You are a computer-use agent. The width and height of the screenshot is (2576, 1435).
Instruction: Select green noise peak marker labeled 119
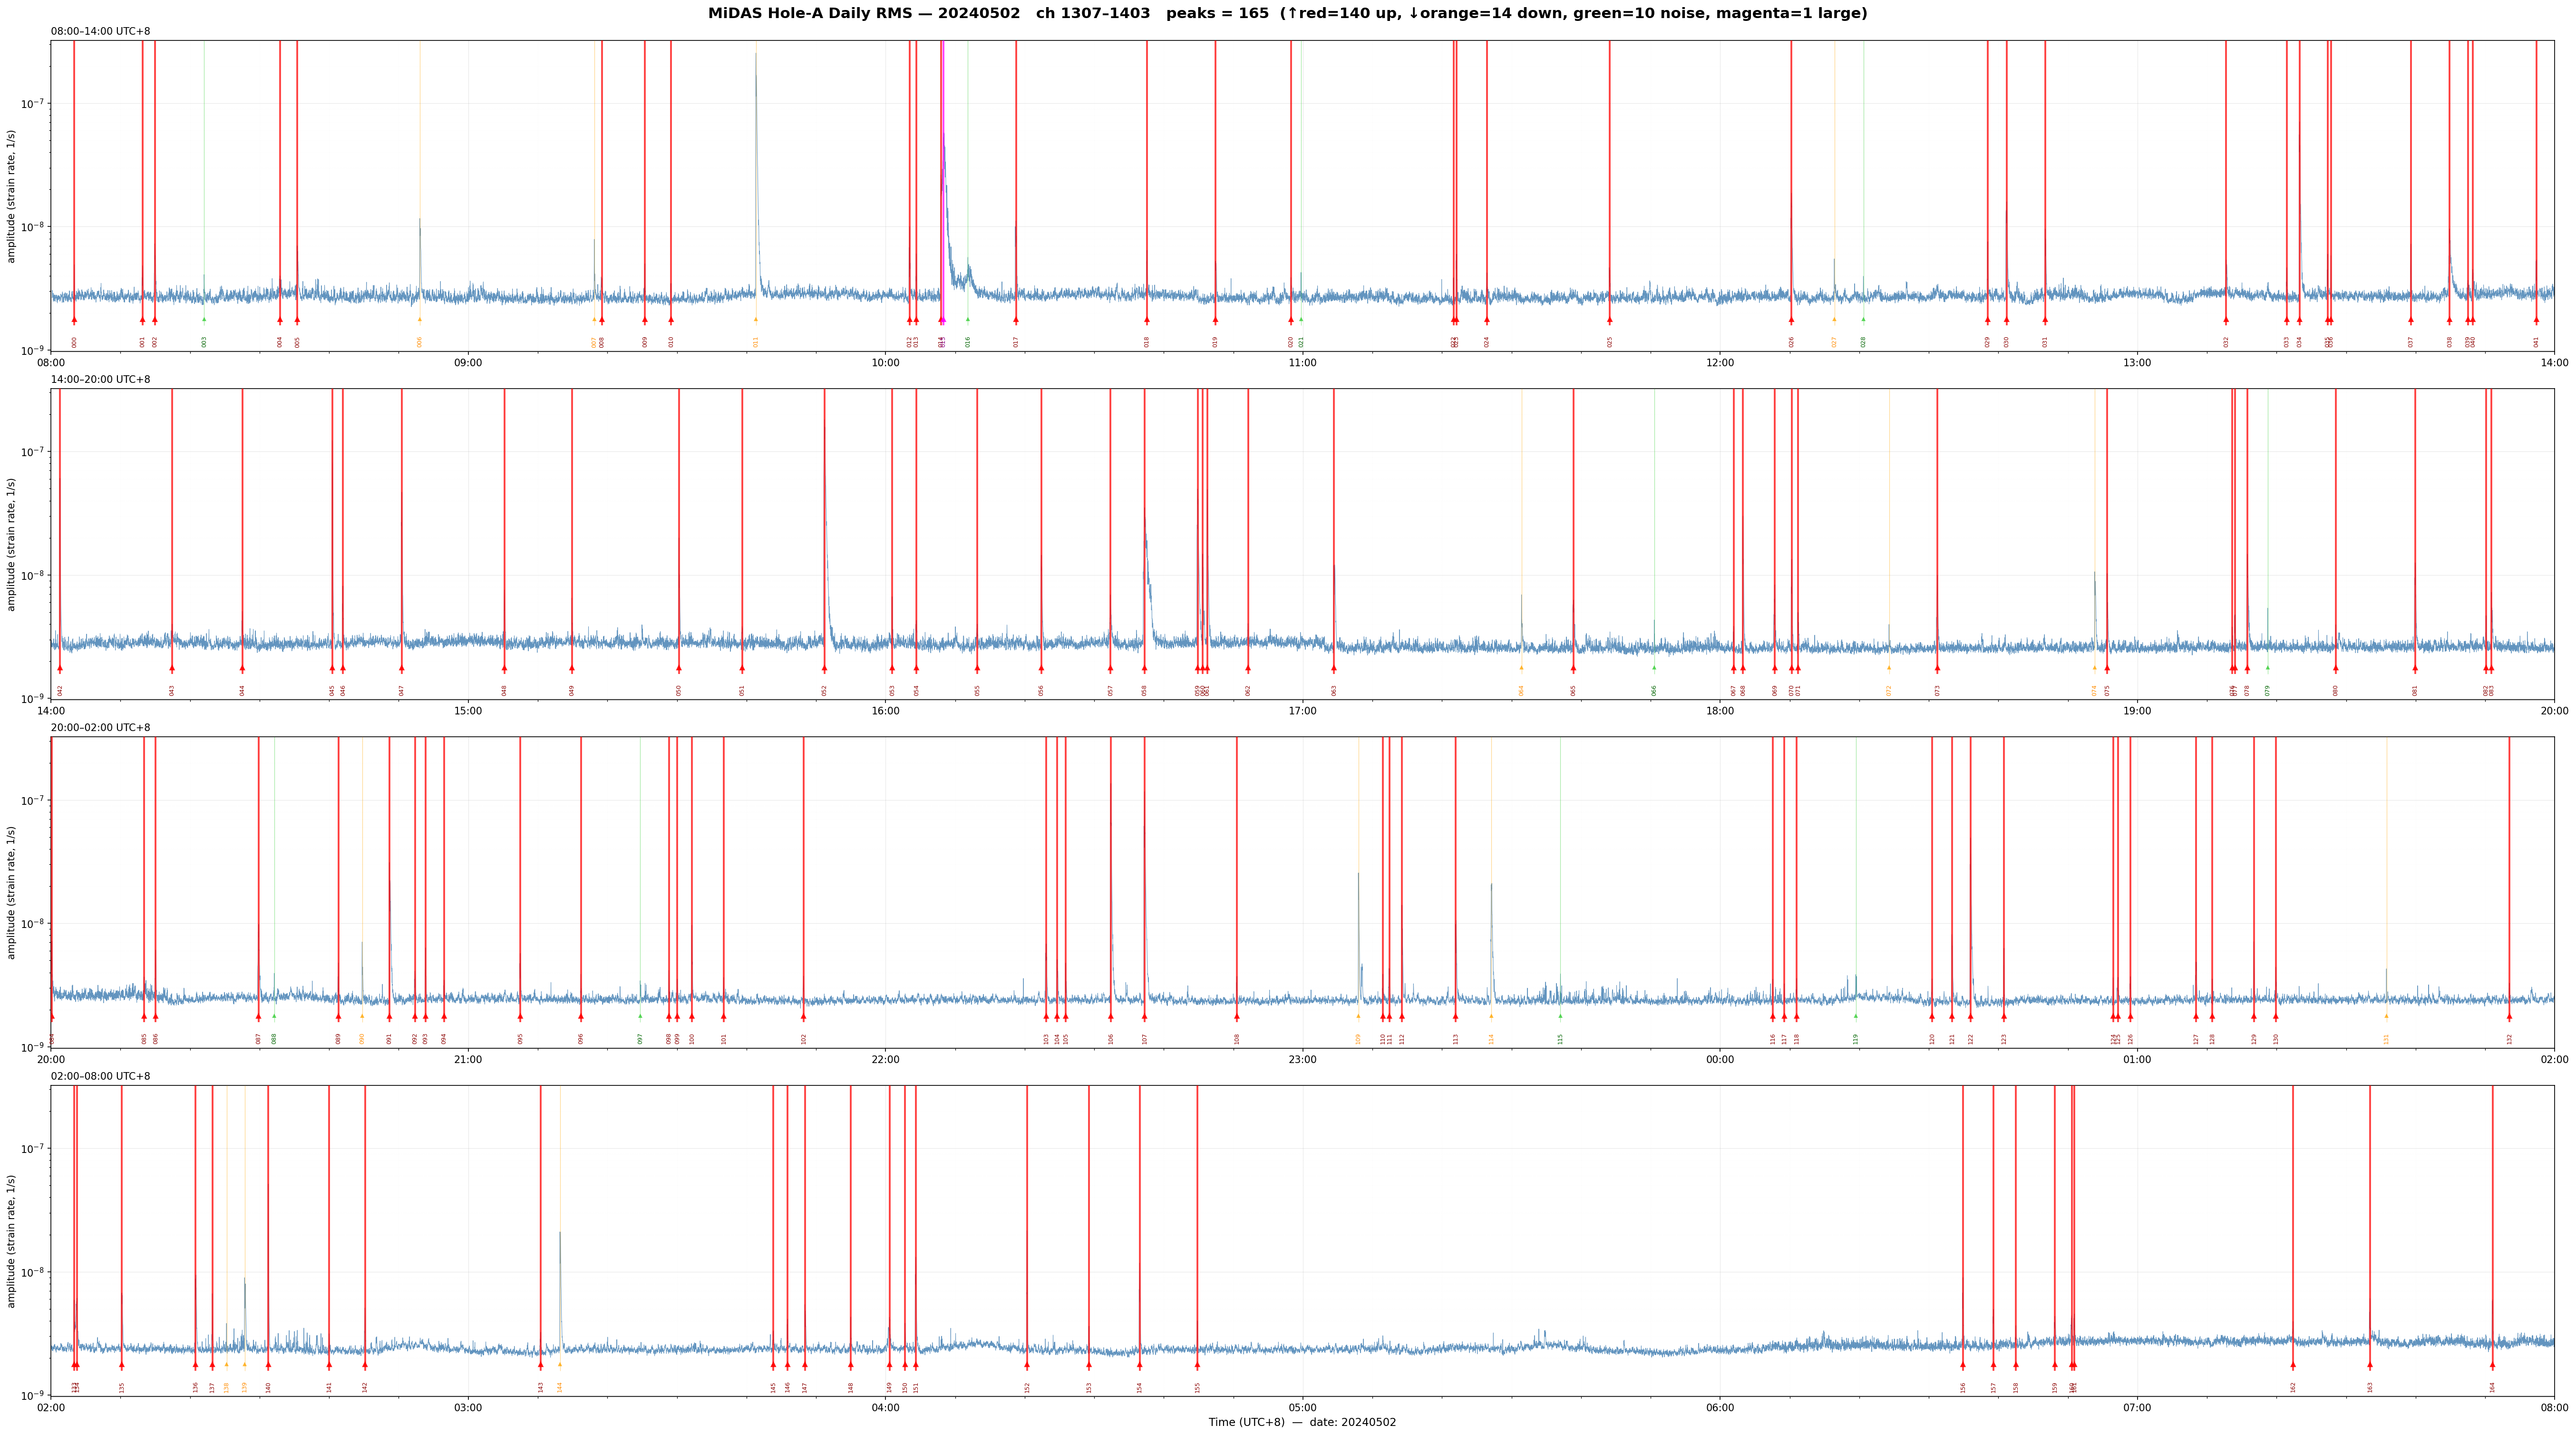pyautogui.click(x=1856, y=1016)
